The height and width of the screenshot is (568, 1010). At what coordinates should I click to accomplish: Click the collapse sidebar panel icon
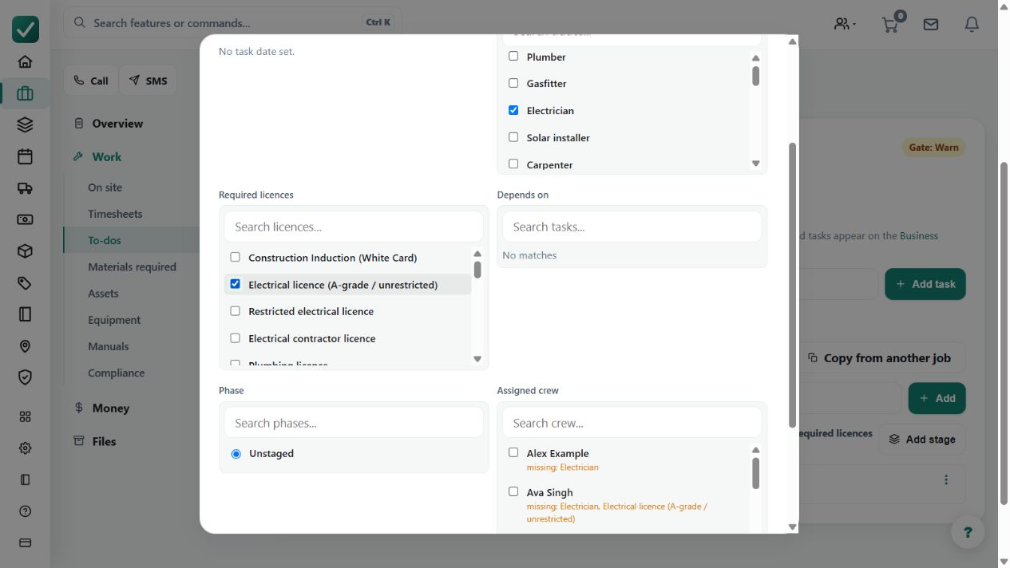(x=25, y=479)
